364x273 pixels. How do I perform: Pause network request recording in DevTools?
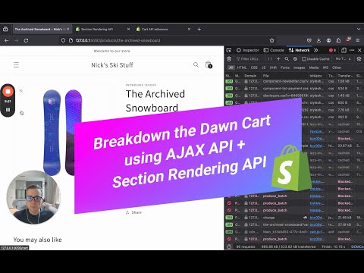pos(270,59)
